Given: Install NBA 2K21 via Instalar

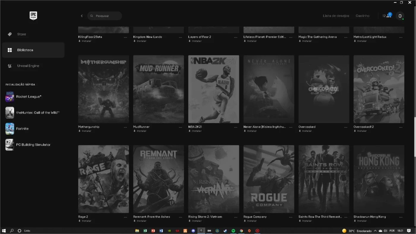Looking at the screenshot, I should (195, 131).
